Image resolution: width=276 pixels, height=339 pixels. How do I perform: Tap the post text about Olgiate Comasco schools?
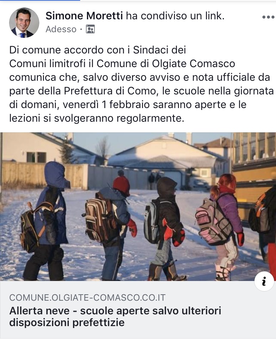point(141,84)
